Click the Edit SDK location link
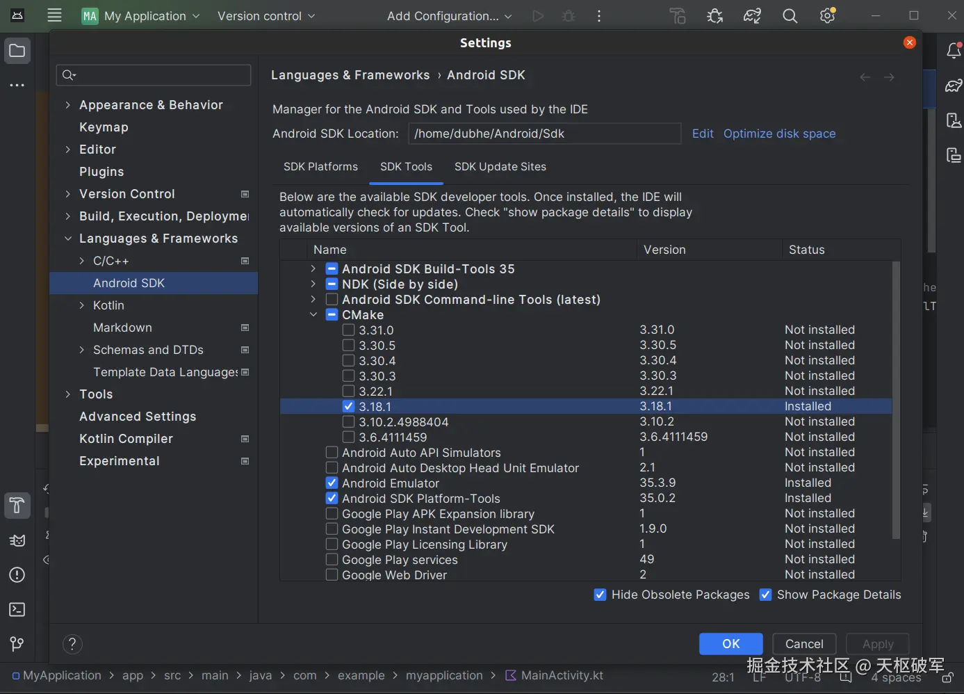964x694 pixels. coord(703,134)
